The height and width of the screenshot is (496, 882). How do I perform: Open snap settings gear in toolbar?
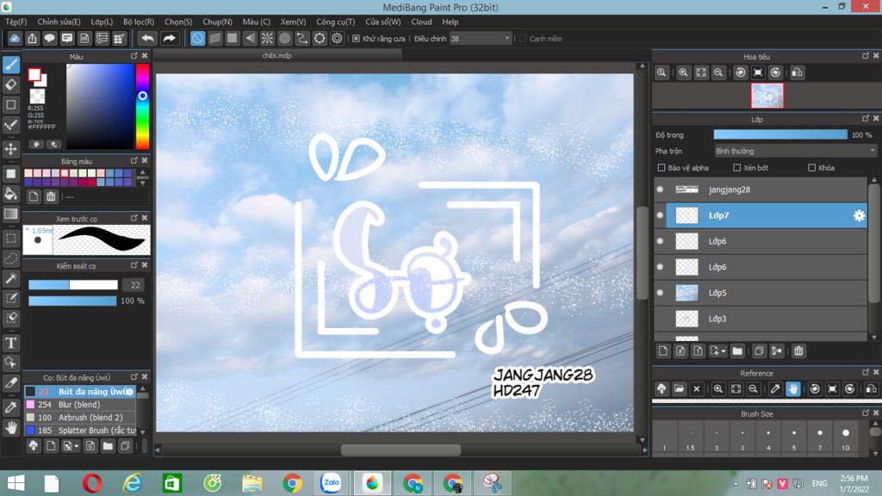[337, 38]
